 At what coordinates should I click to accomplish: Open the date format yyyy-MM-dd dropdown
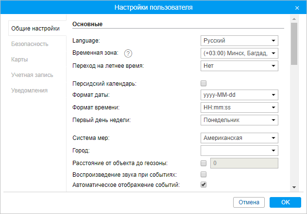[239, 95]
